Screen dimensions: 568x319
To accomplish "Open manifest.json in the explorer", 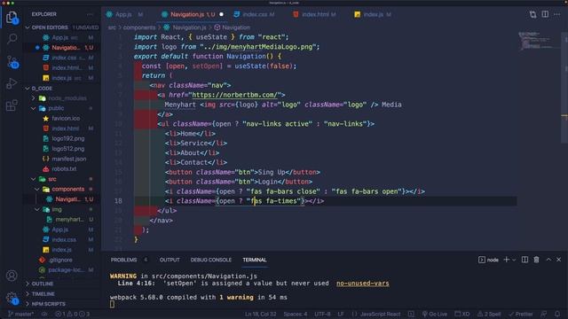I will pyautogui.click(x=69, y=159).
